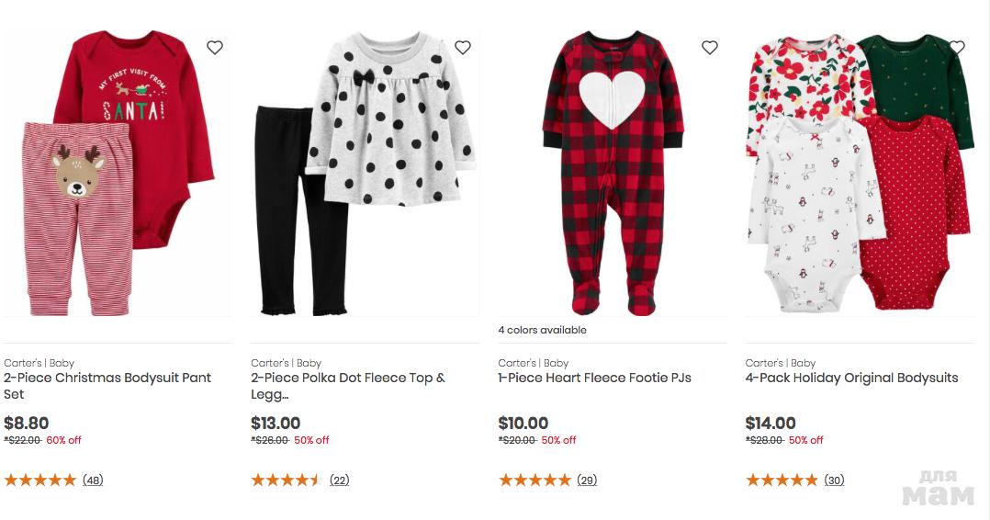This screenshot has height=520, width=990.
Task: Toggle wishlist heart on Polka Dot Fleece set
Action: pyautogui.click(x=463, y=48)
